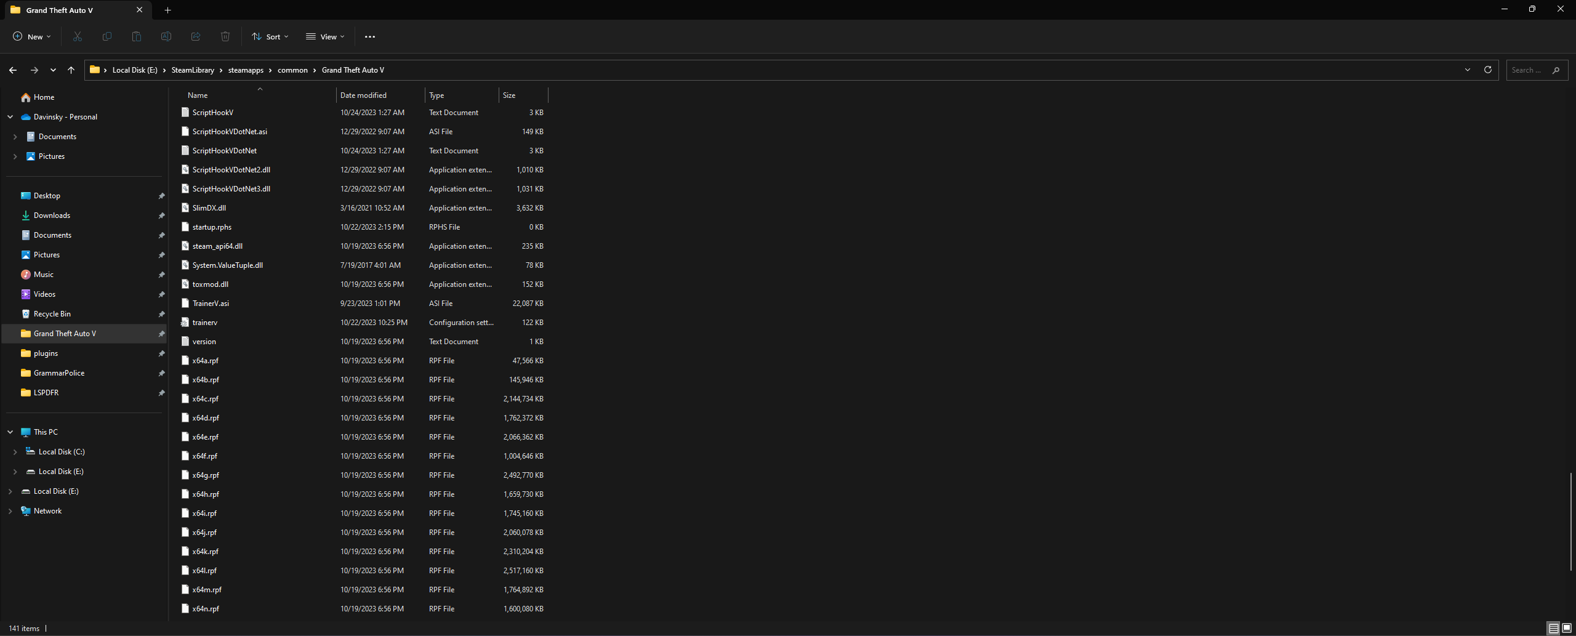Click the Cut toolbar icon

tap(77, 36)
